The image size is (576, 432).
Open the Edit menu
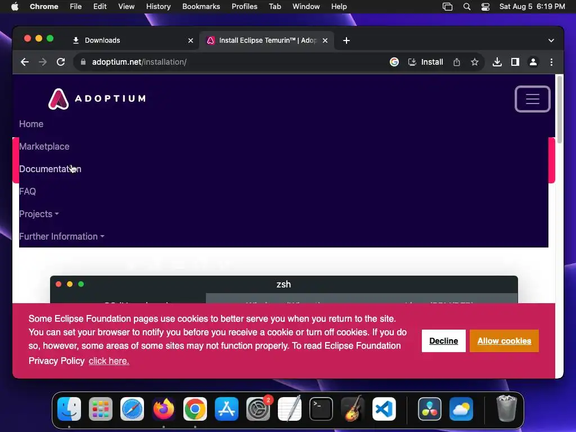click(x=100, y=7)
